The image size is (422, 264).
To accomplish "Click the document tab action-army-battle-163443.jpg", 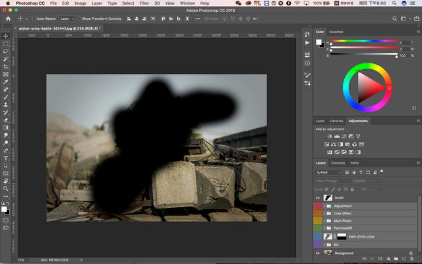I will click(59, 28).
